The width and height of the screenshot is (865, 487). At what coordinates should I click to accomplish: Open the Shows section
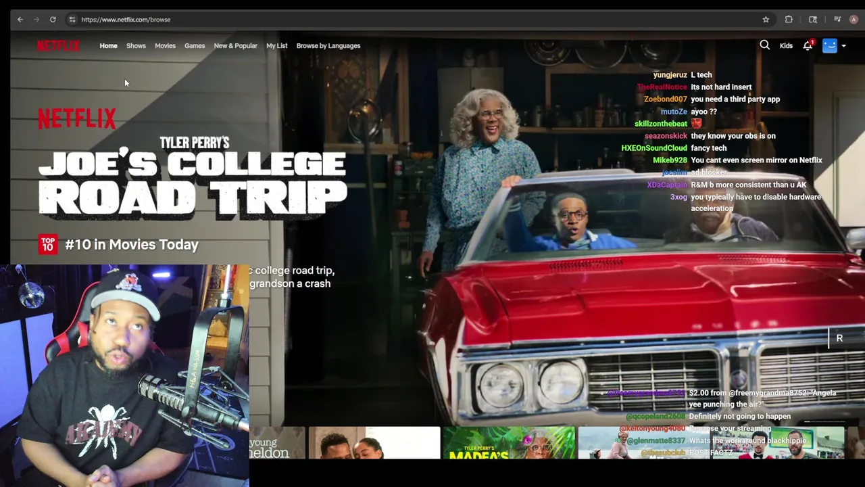point(136,46)
